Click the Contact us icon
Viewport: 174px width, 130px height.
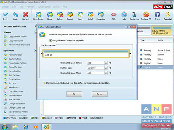[134, 15]
